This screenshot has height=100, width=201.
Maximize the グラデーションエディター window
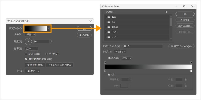pyautogui.click(x=184, y=6)
